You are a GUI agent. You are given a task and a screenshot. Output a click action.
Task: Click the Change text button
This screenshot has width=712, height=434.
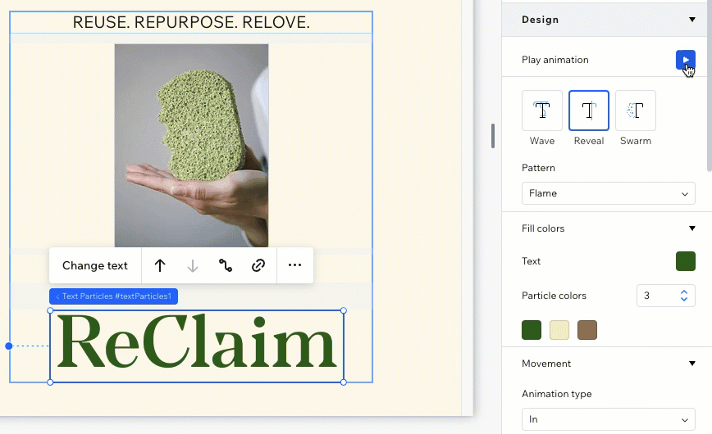(x=95, y=265)
